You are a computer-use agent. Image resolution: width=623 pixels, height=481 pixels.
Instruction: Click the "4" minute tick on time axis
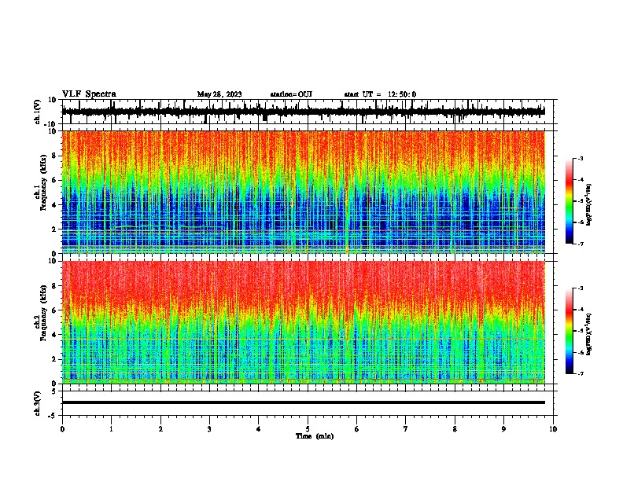259,429
